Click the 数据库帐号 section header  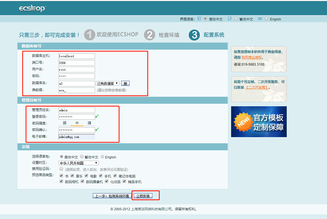(x=122, y=46)
